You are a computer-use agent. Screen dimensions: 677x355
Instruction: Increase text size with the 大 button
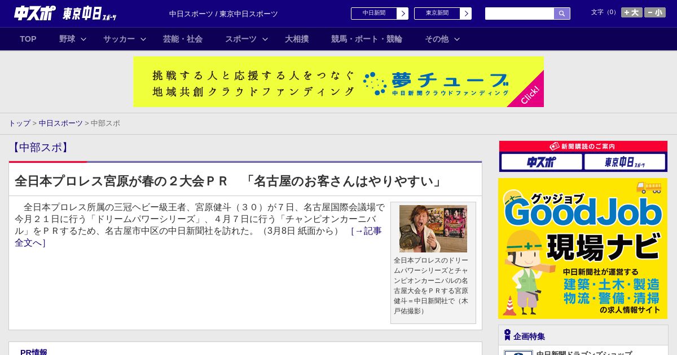click(x=632, y=12)
